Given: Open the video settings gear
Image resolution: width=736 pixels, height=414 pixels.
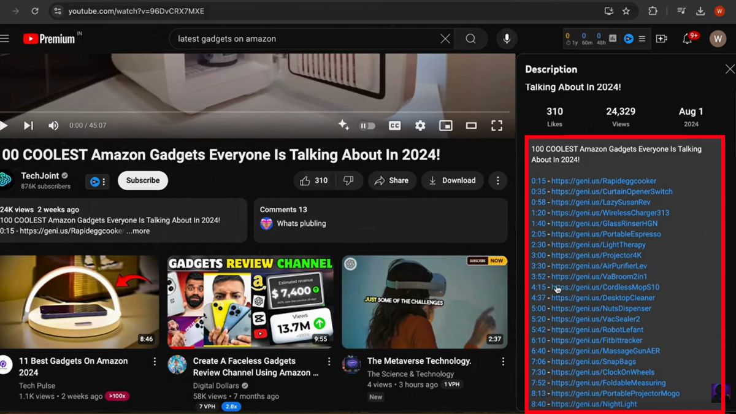Looking at the screenshot, I should click(420, 125).
